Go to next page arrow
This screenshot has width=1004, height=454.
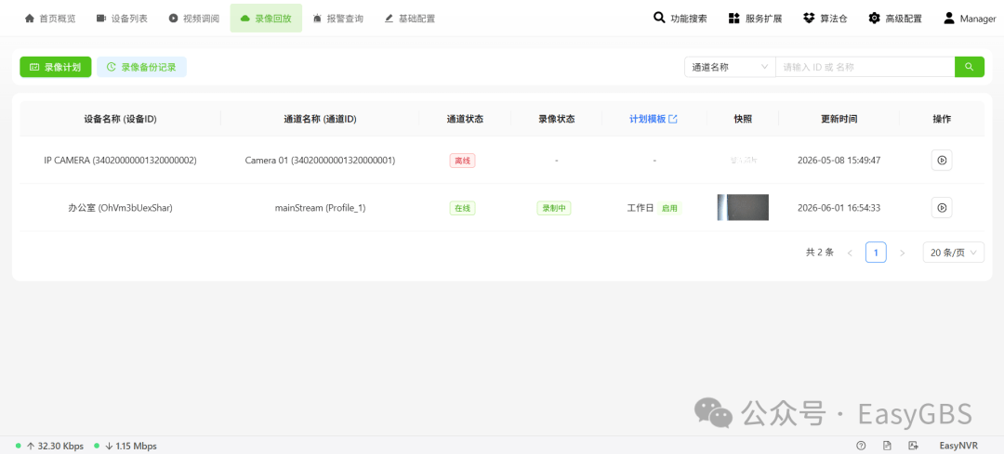[x=902, y=253]
